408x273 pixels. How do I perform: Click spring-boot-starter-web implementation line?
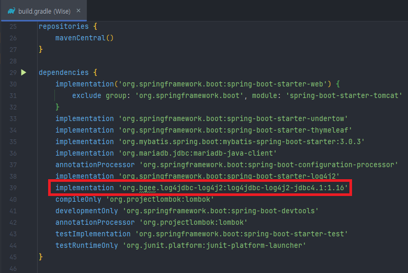click(198, 84)
